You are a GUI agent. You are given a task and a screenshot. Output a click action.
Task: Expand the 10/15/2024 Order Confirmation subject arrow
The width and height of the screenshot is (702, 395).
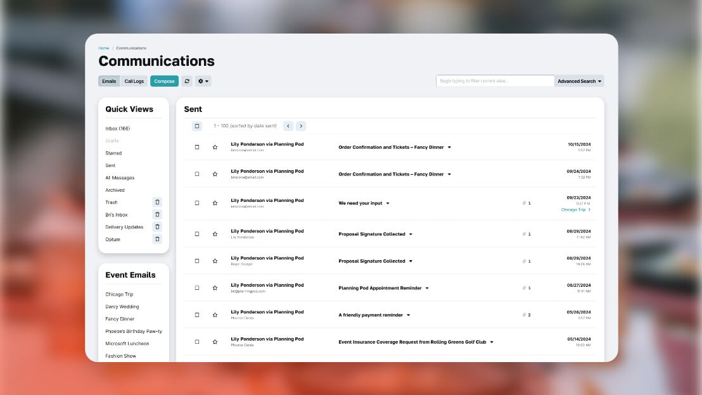449,147
